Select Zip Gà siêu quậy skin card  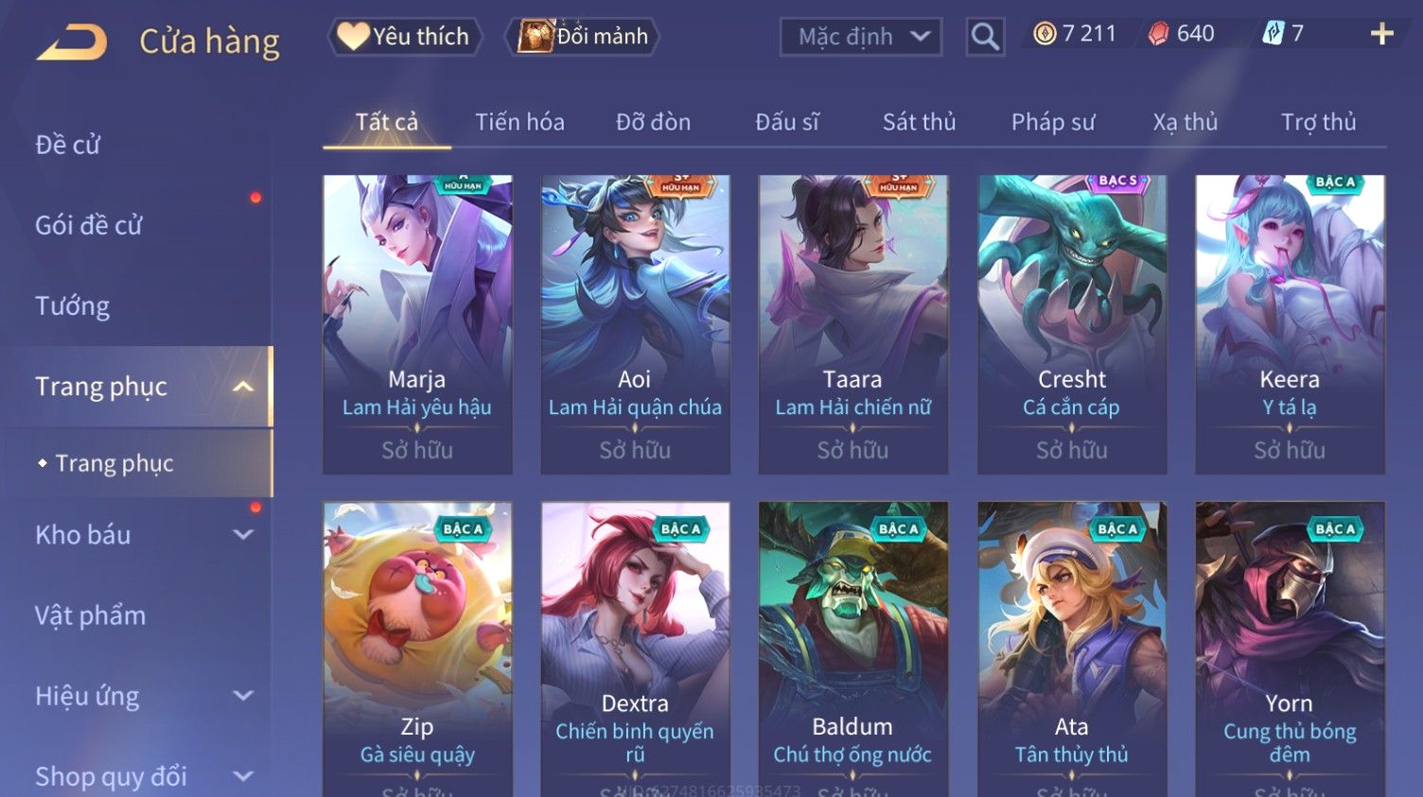pyautogui.click(x=417, y=649)
